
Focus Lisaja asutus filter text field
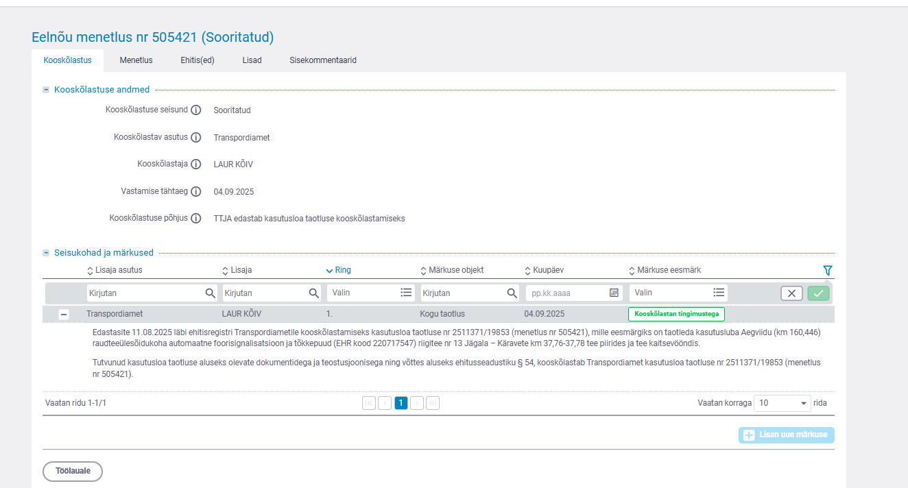coord(152,293)
